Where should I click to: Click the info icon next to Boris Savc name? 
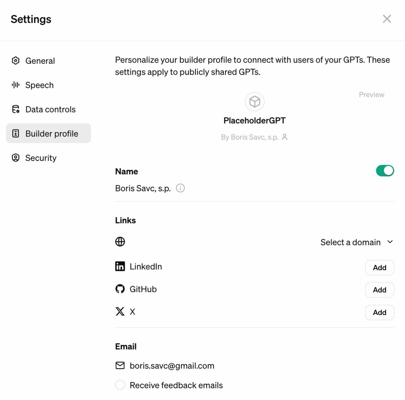click(181, 188)
